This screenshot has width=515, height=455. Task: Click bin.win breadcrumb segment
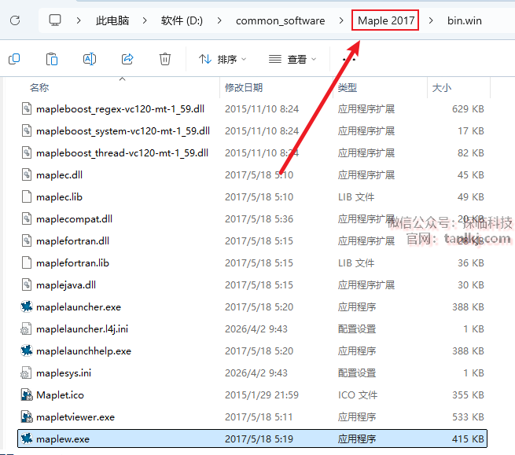464,20
